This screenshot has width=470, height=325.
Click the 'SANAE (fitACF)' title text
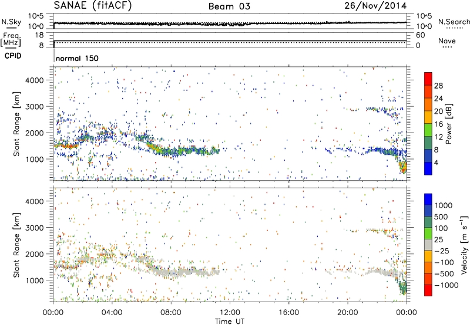(x=93, y=5)
